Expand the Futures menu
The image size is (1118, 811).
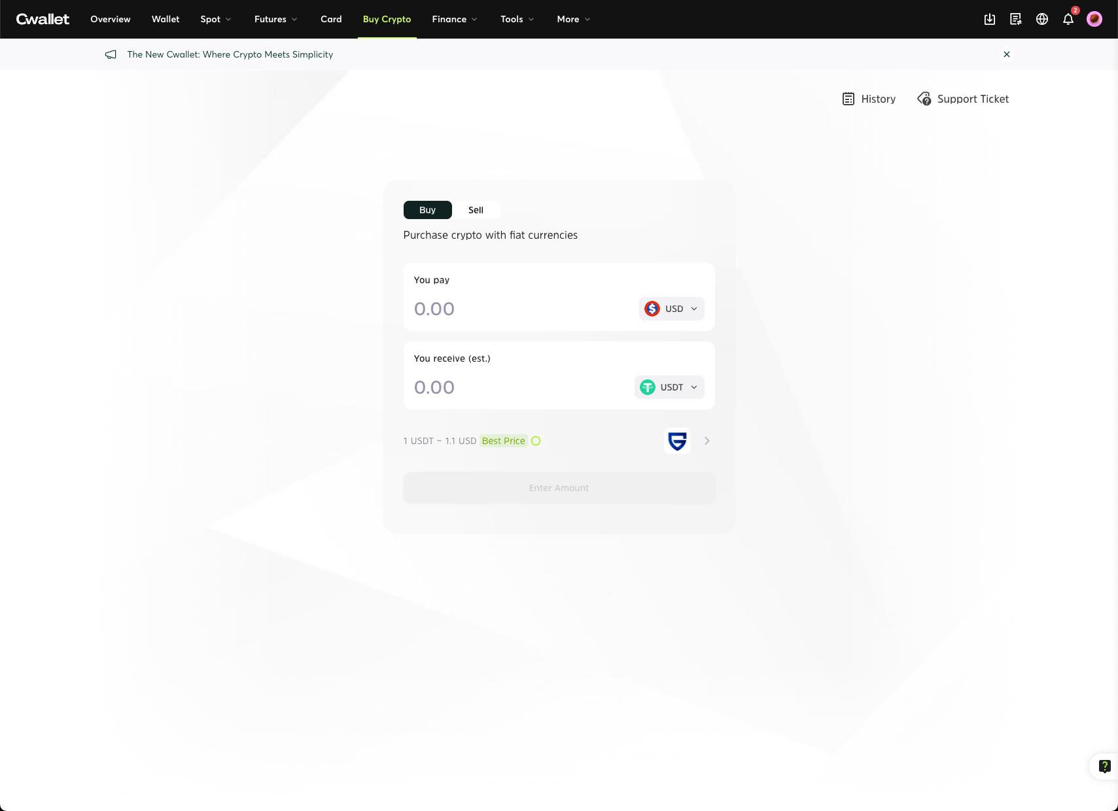[x=275, y=19]
